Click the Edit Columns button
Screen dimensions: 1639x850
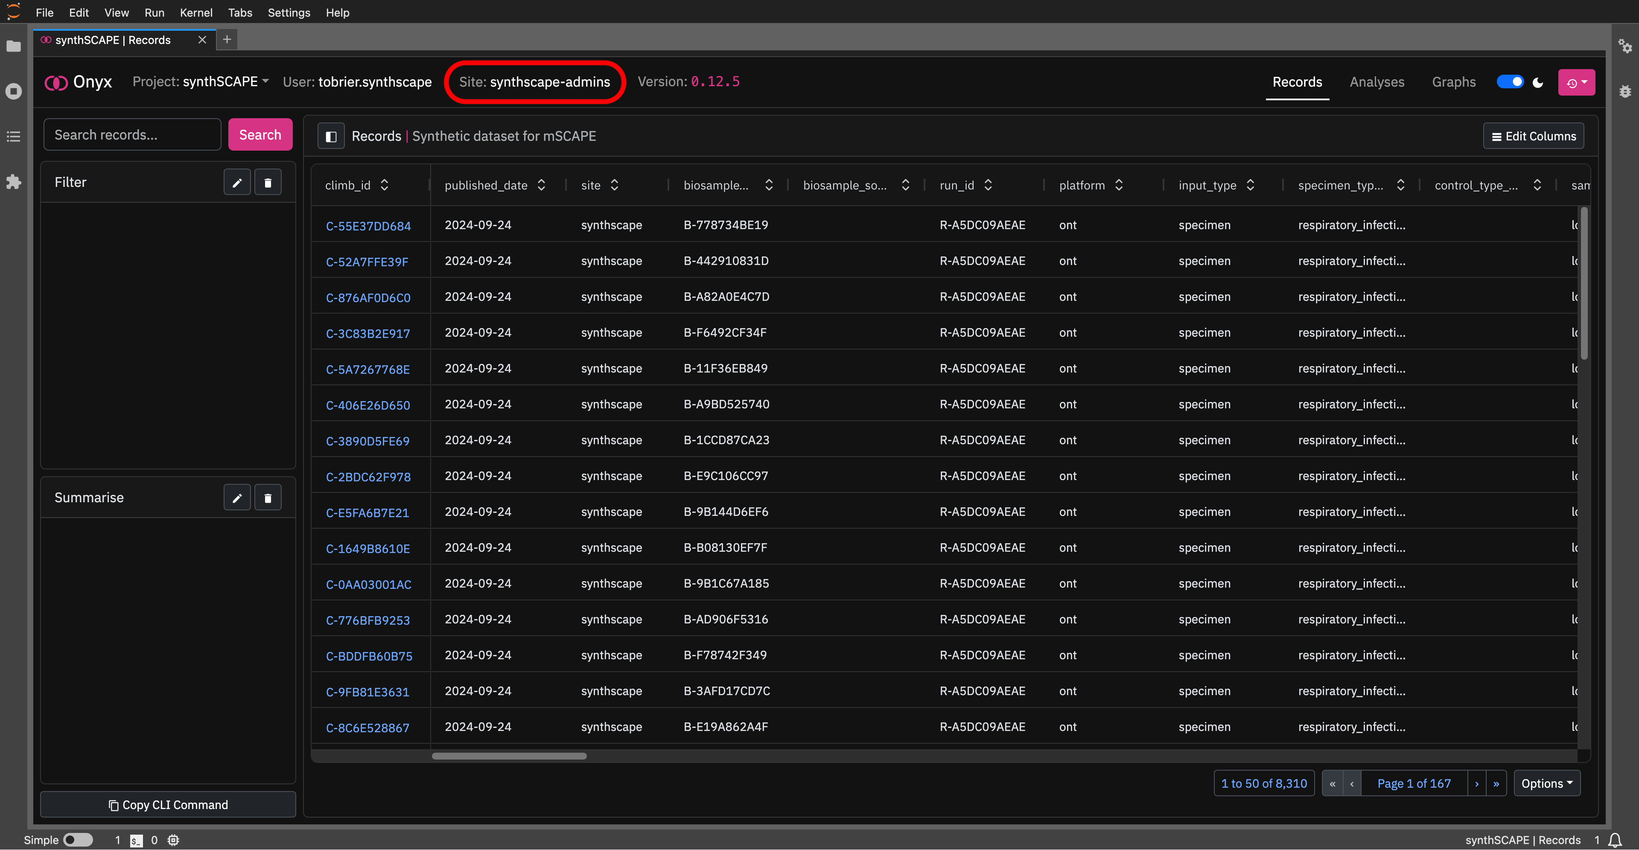point(1534,136)
